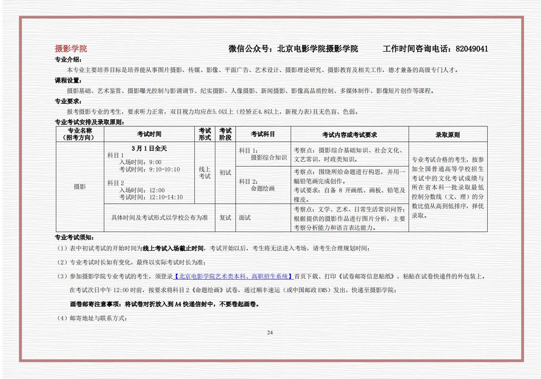Click the 录取原则 table column header

click(448, 135)
